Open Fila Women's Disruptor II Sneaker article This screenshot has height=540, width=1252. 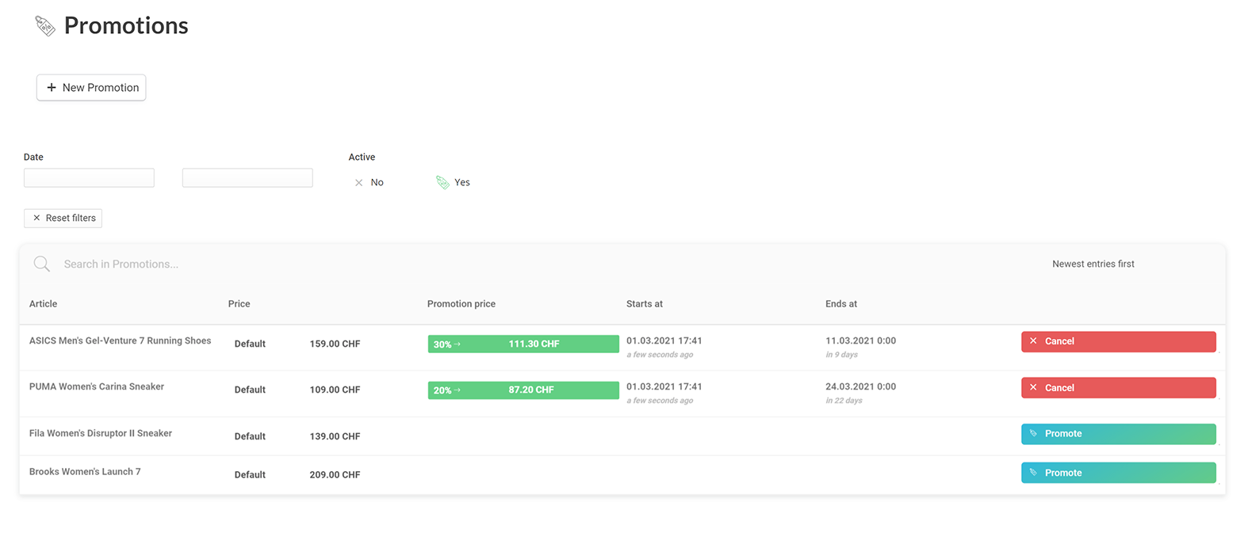[101, 434]
